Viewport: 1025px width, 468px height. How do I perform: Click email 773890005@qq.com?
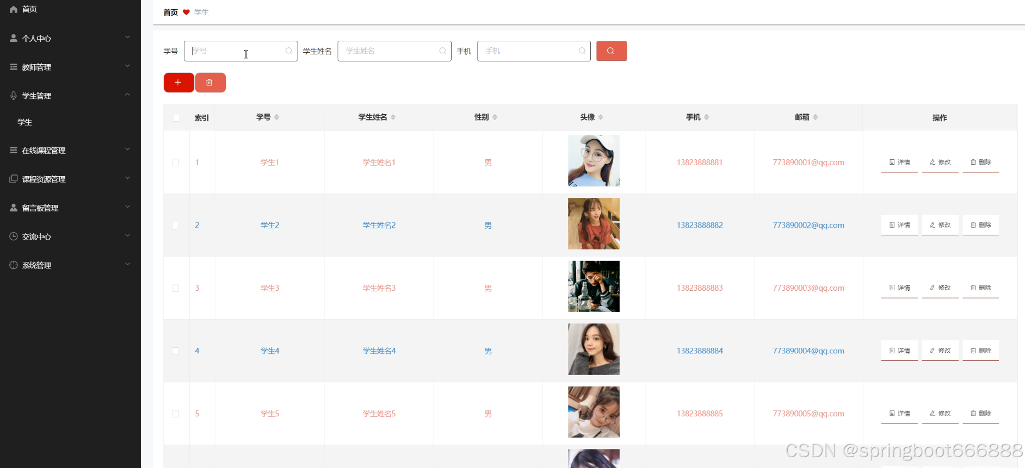tap(808, 414)
